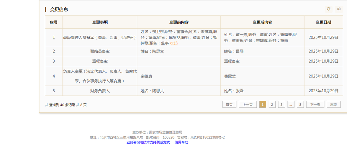Viewport: 347px width, 146px height.
Task: Click the 序号 column header
Action: tap(54, 22)
